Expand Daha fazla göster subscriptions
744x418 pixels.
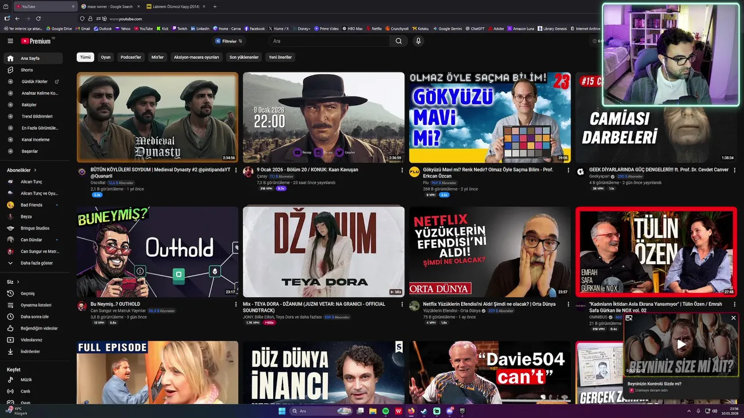34,263
